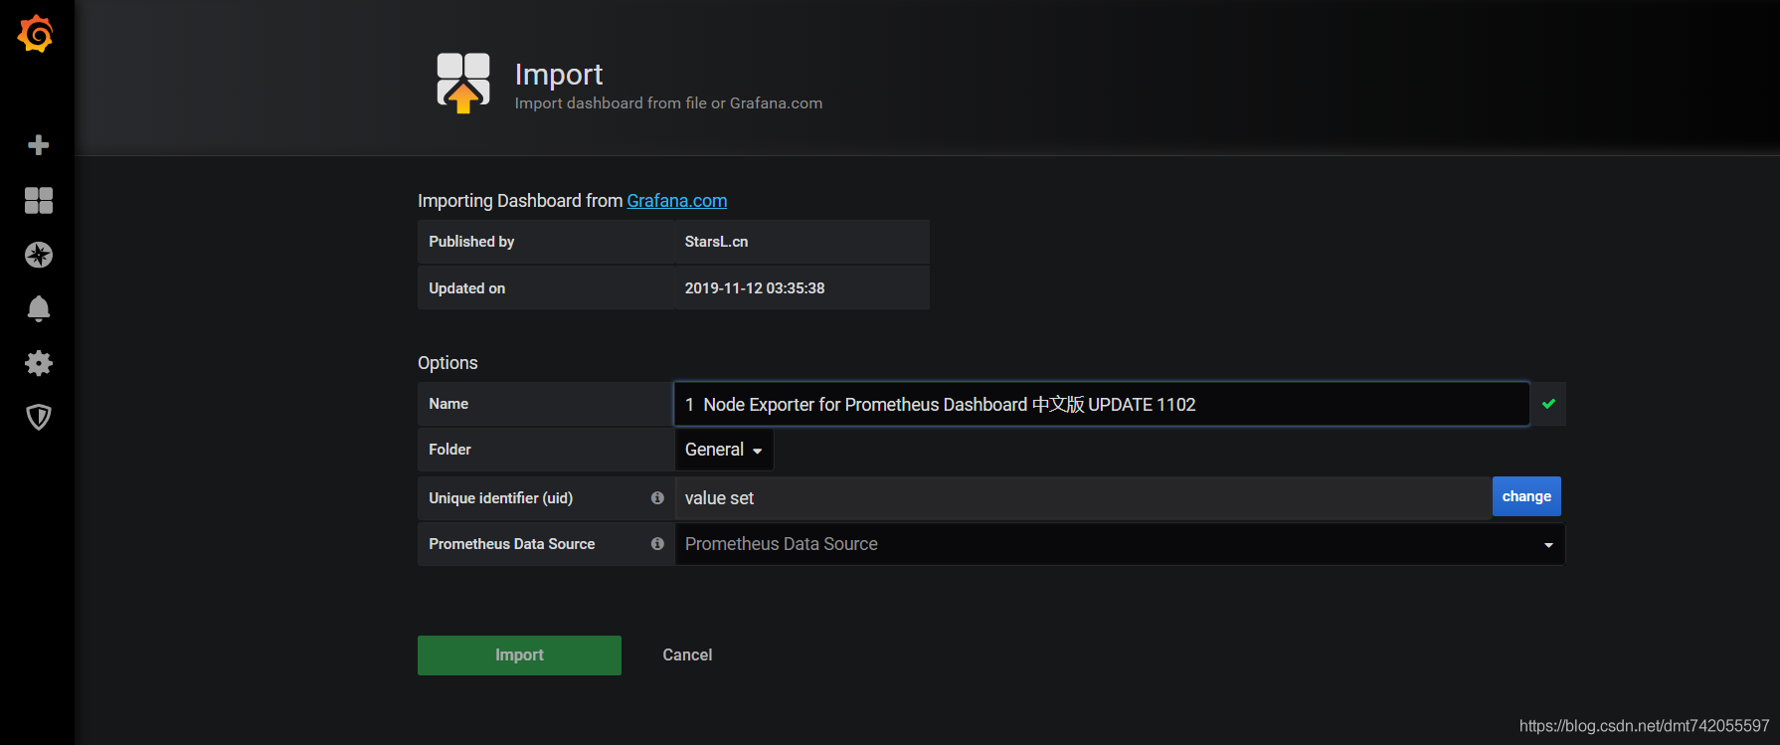Screen dimensions: 1780x745
Task: Click the 'StarsL.cn' publisher value
Action: tap(716, 242)
